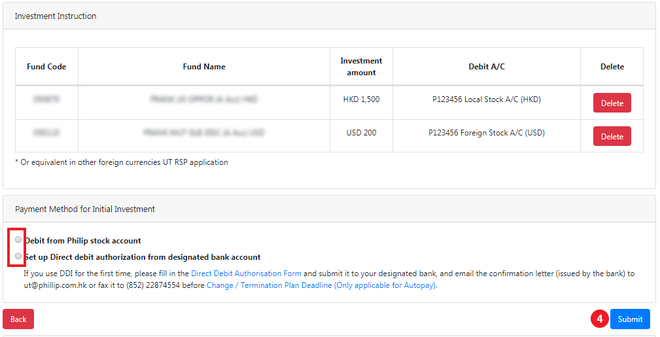Click the Fund Code column header
This screenshot has width=660, height=337.
coord(46,67)
